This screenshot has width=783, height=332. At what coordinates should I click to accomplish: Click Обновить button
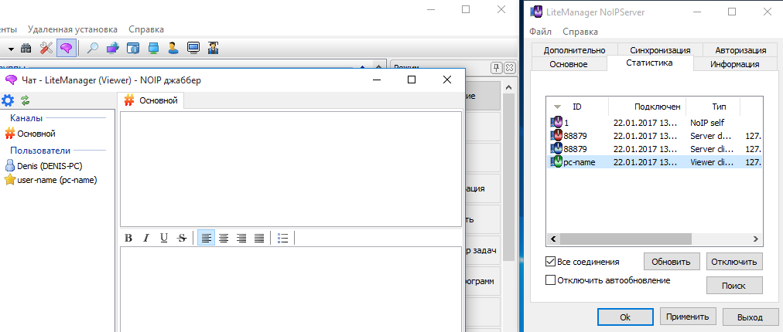tap(671, 262)
